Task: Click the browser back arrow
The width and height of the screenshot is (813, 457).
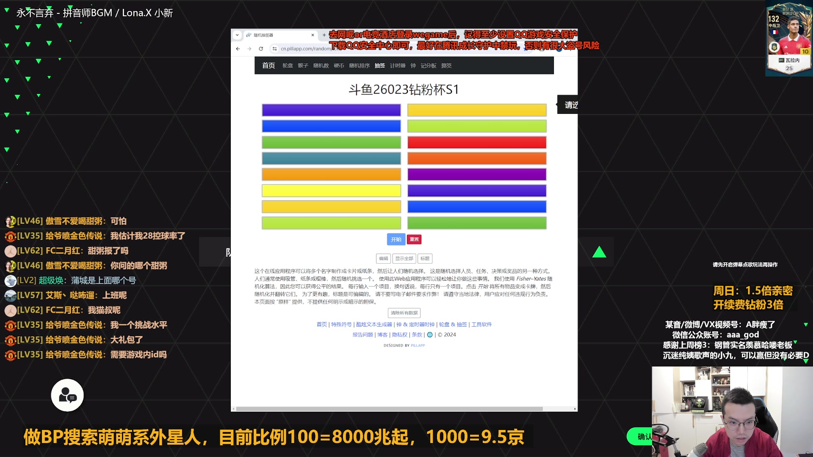Action: click(237, 48)
